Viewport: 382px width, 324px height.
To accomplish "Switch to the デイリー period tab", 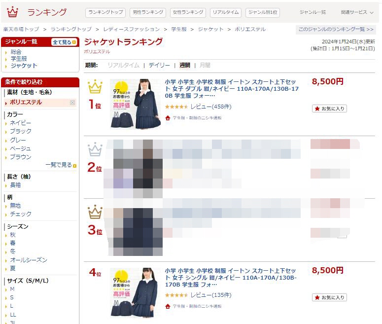I will (159, 65).
